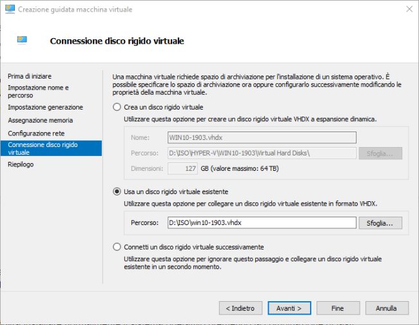This screenshot has width=419, height=325.
Task: Click the Dimensioni field showing 127
Action: 183,169
